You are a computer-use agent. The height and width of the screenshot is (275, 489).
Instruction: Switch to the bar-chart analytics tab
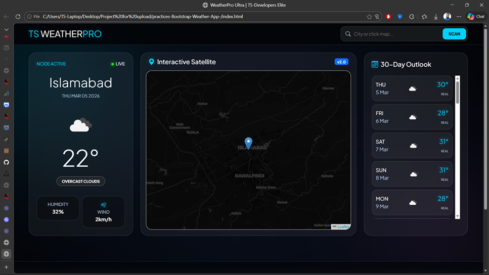tap(6, 94)
